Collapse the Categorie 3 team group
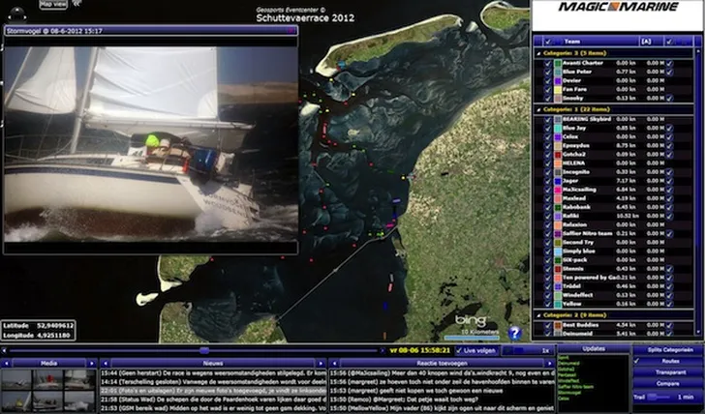 538,52
